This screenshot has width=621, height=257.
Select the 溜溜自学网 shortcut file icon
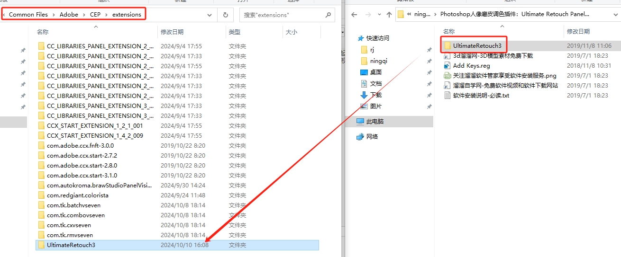(x=447, y=85)
